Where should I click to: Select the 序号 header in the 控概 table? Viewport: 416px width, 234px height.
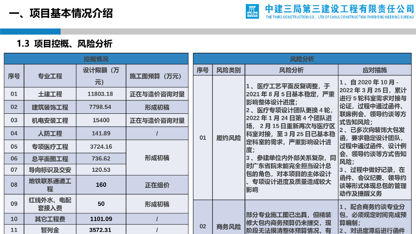click(x=14, y=76)
